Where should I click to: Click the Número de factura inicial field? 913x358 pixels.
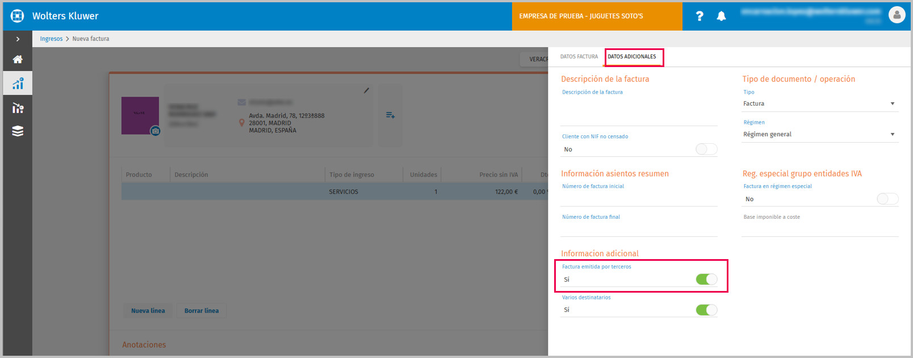639,198
